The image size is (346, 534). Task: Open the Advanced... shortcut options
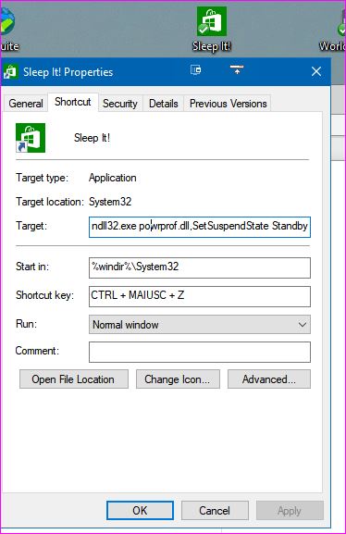pos(269,379)
